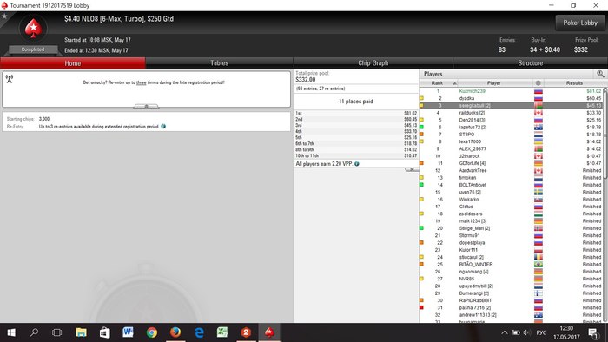Open Google Chrome from taskbar
Image resolution: width=608 pixels, height=342 pixels.
coord(152,332)
